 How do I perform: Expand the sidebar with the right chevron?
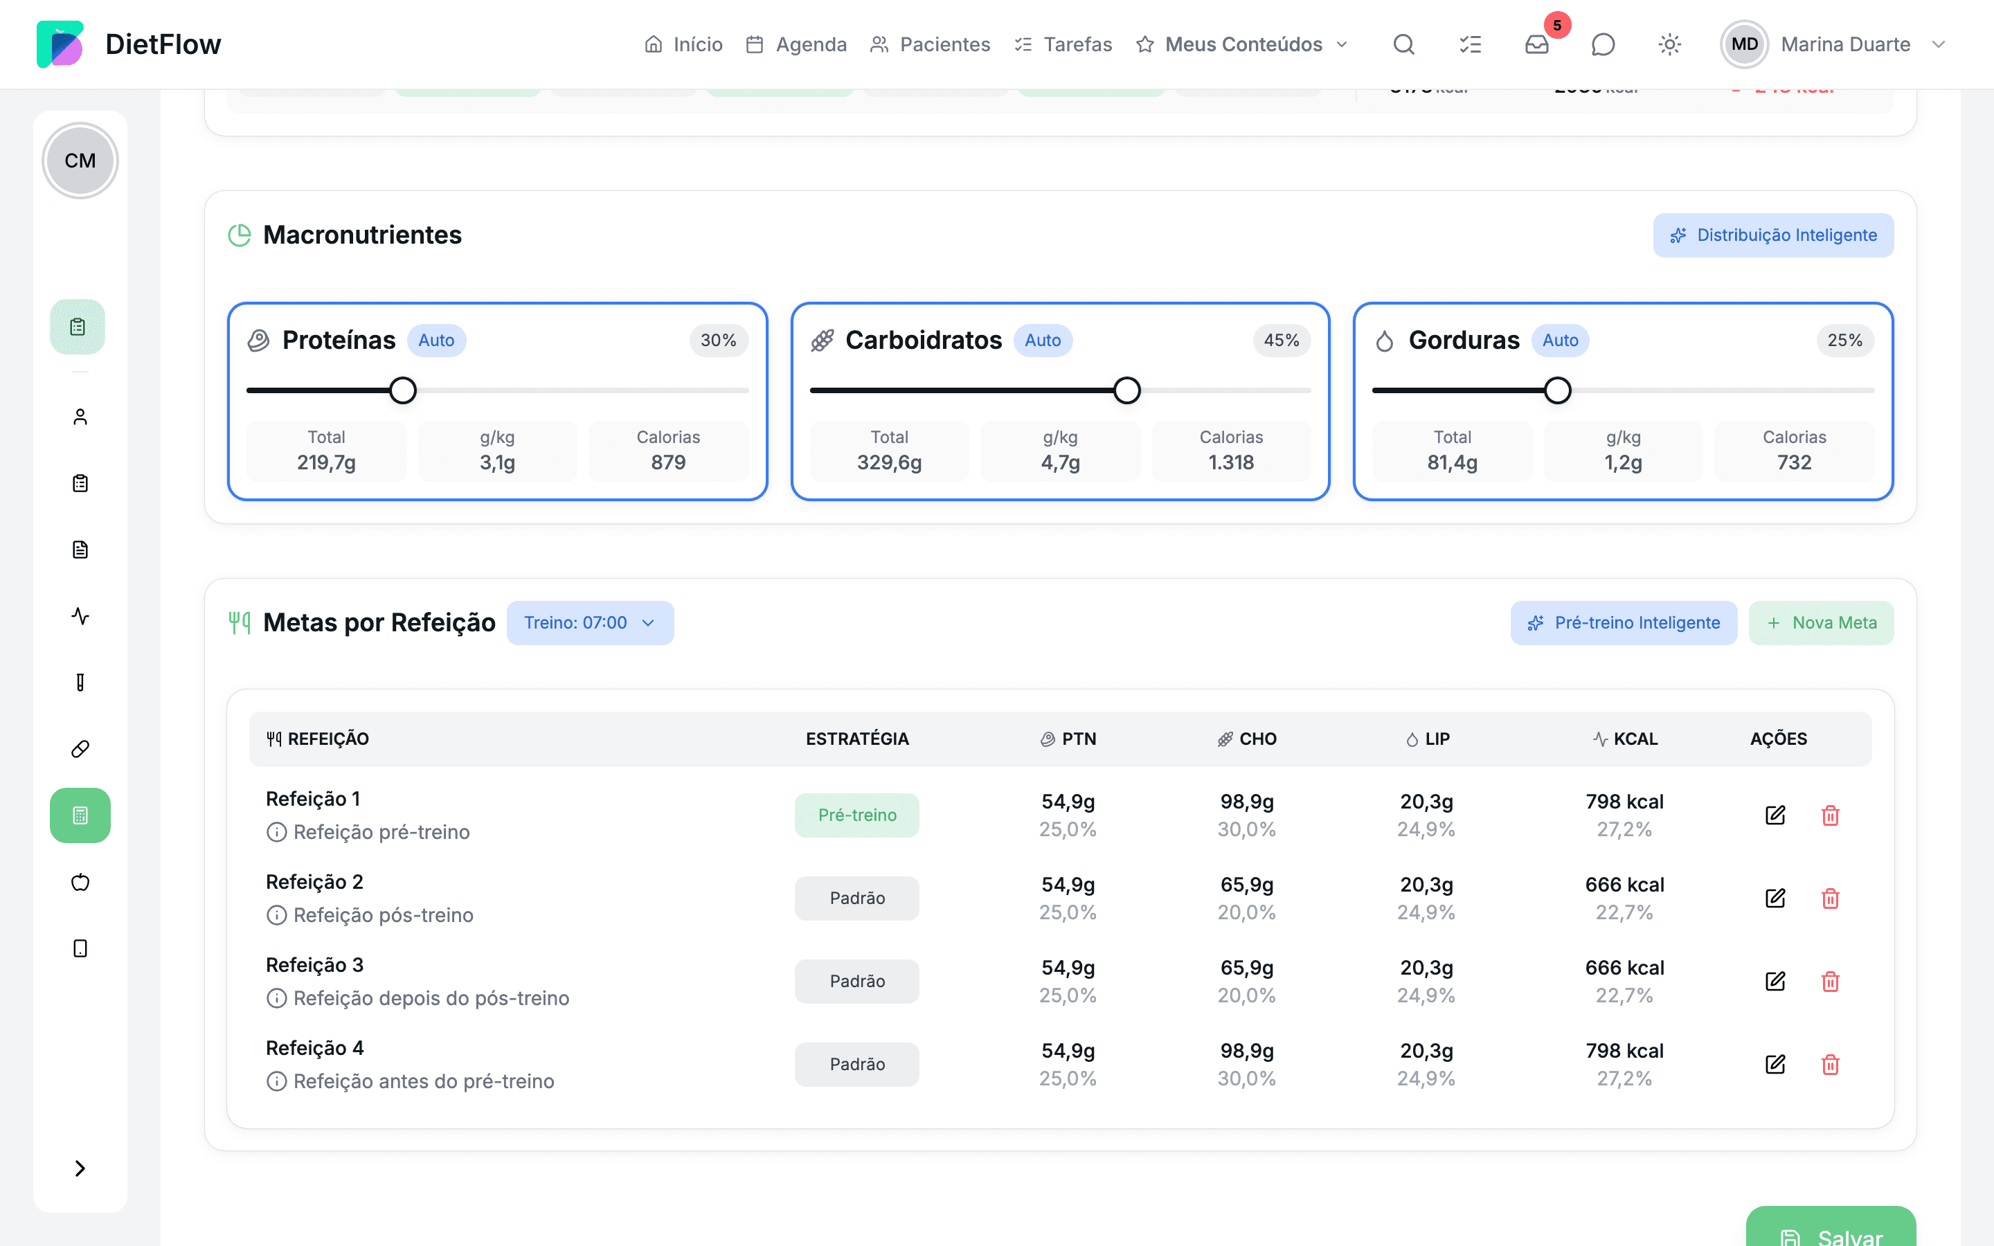coord(80,1168)
